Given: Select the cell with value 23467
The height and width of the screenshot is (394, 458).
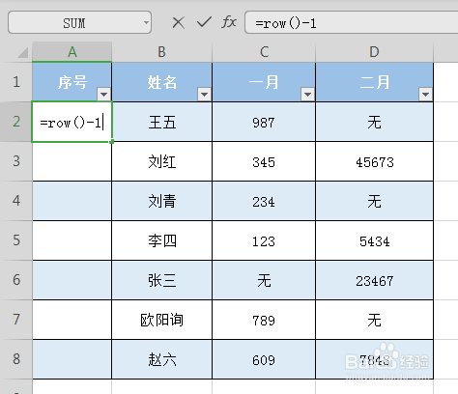Looking at the screenshot, I should [x=374, y=280].
